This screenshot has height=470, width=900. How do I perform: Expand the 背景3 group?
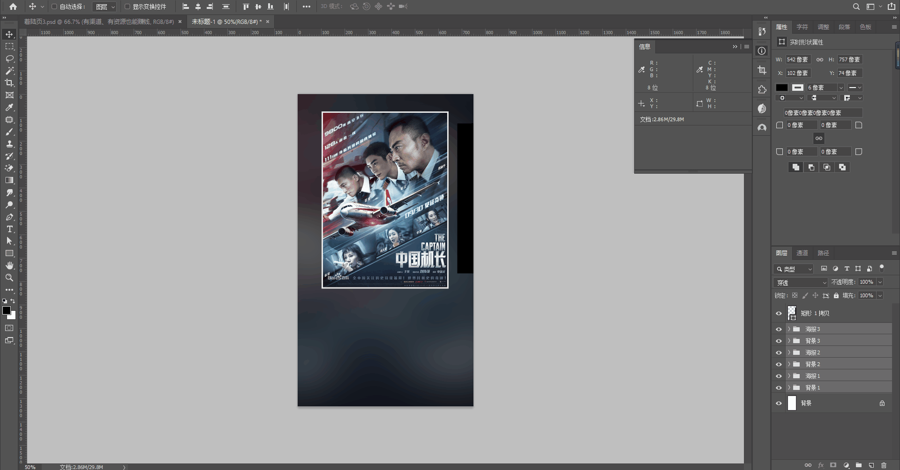789,341
